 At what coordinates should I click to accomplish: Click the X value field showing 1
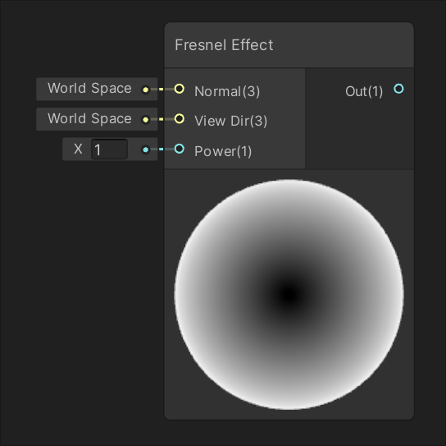(x=109, y=149)
